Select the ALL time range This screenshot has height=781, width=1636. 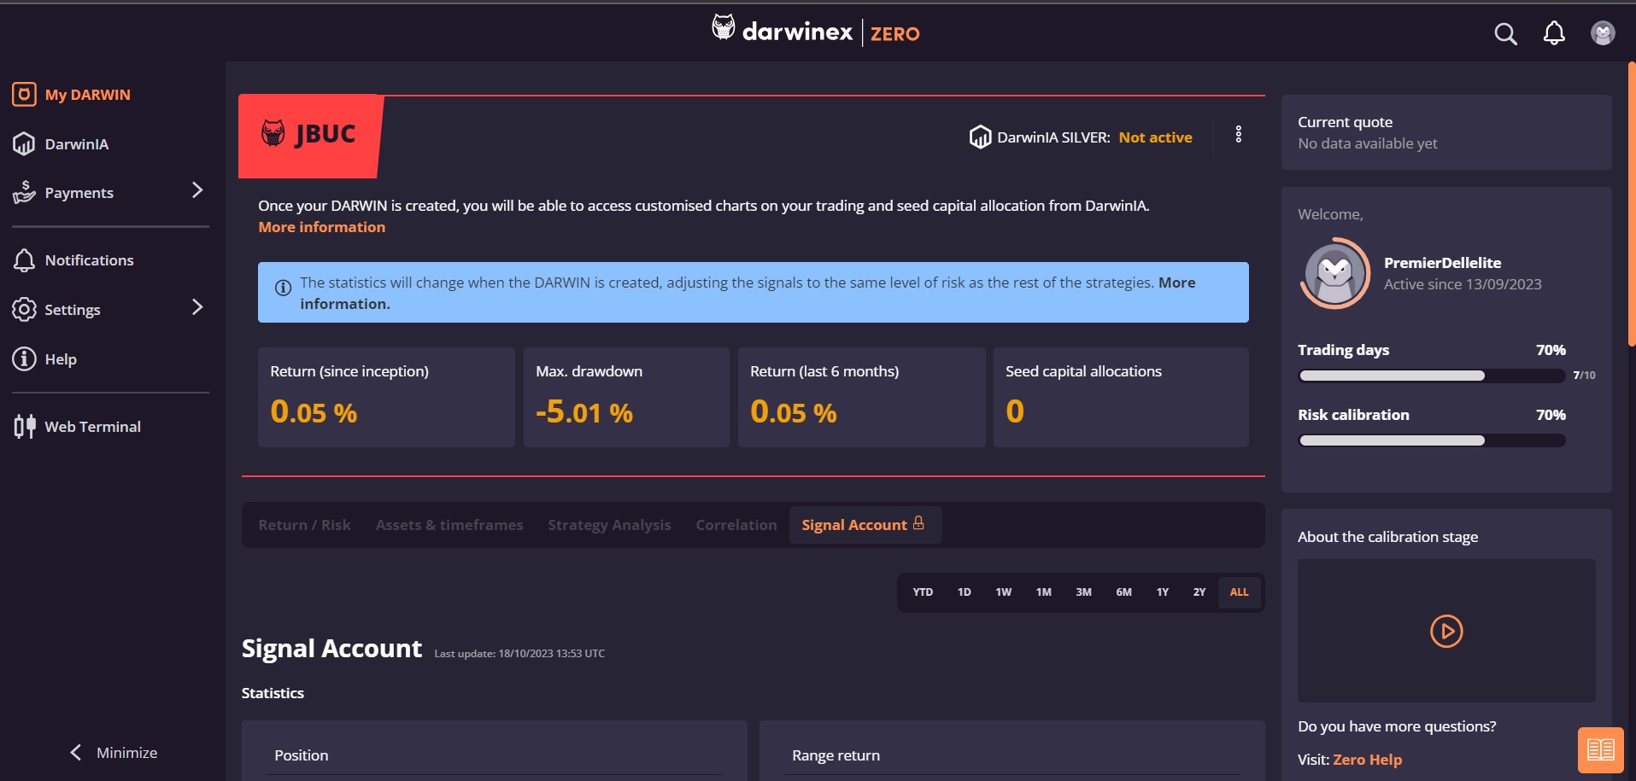coord(1239,592)
